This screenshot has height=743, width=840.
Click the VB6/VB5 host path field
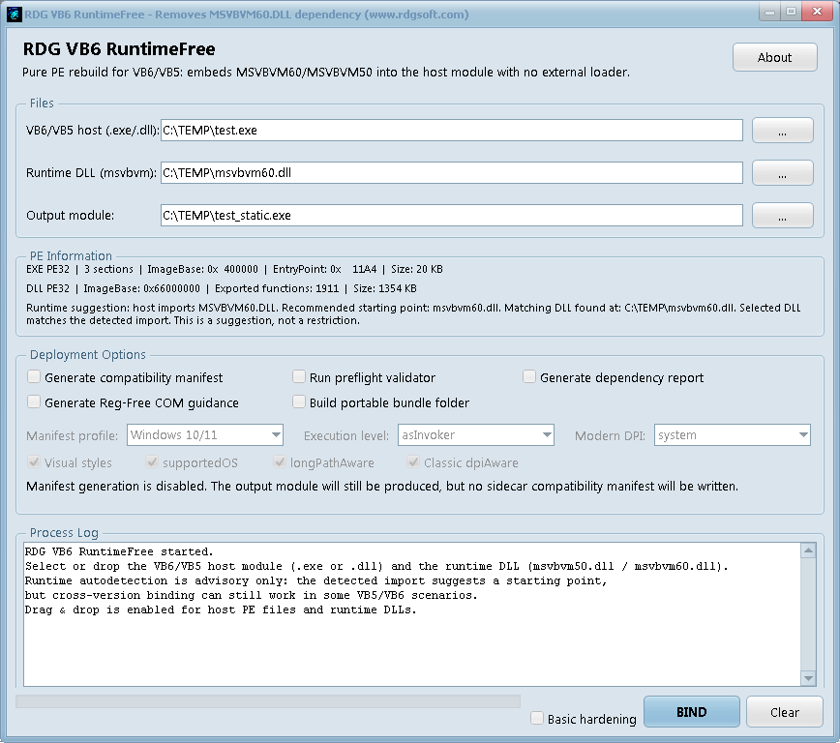coord(452,131)
